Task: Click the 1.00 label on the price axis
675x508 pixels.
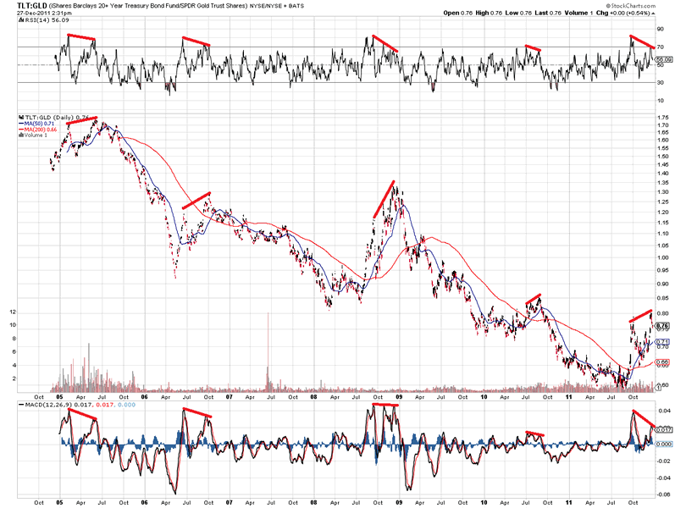Action: click(663, 257)
